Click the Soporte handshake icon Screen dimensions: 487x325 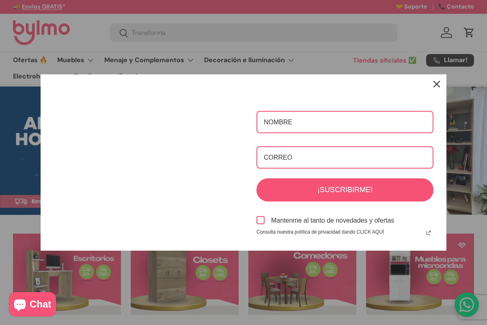[399, 6]
